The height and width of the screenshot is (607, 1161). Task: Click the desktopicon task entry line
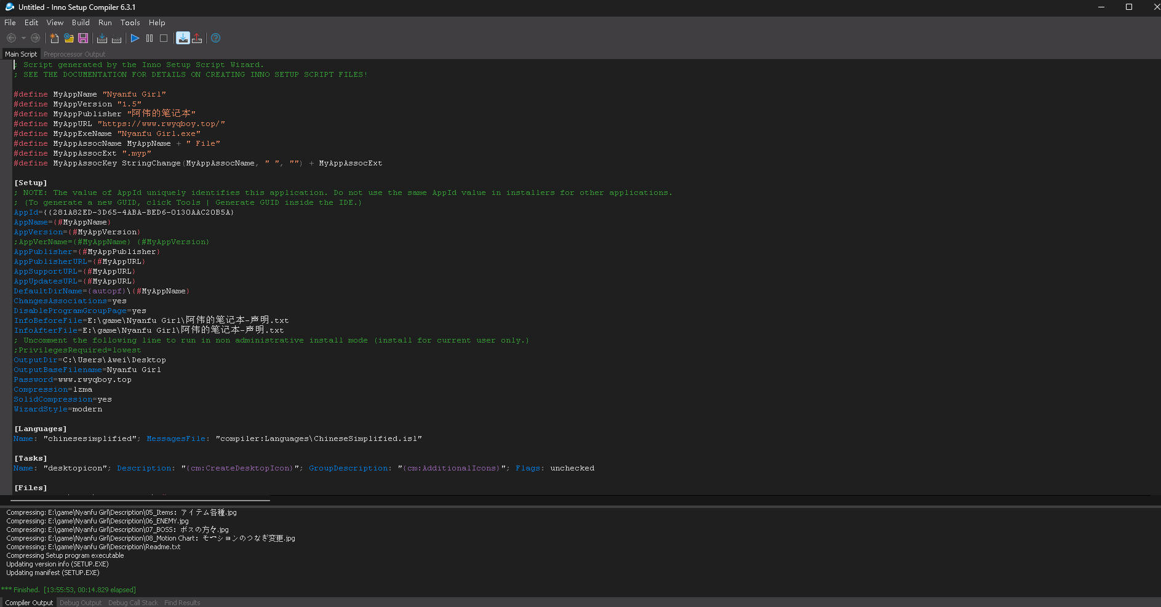[304, 468]
